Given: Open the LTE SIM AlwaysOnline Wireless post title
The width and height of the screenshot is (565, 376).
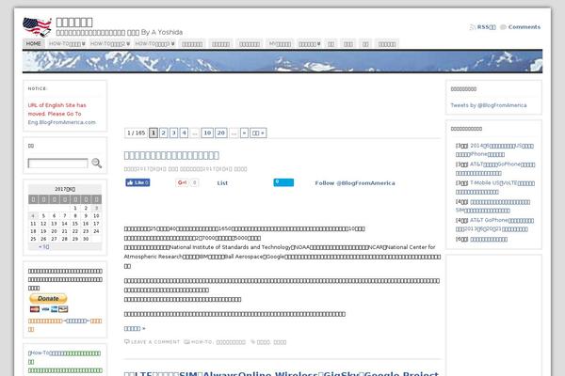Looking at the screenshot, I should point(281,373).
